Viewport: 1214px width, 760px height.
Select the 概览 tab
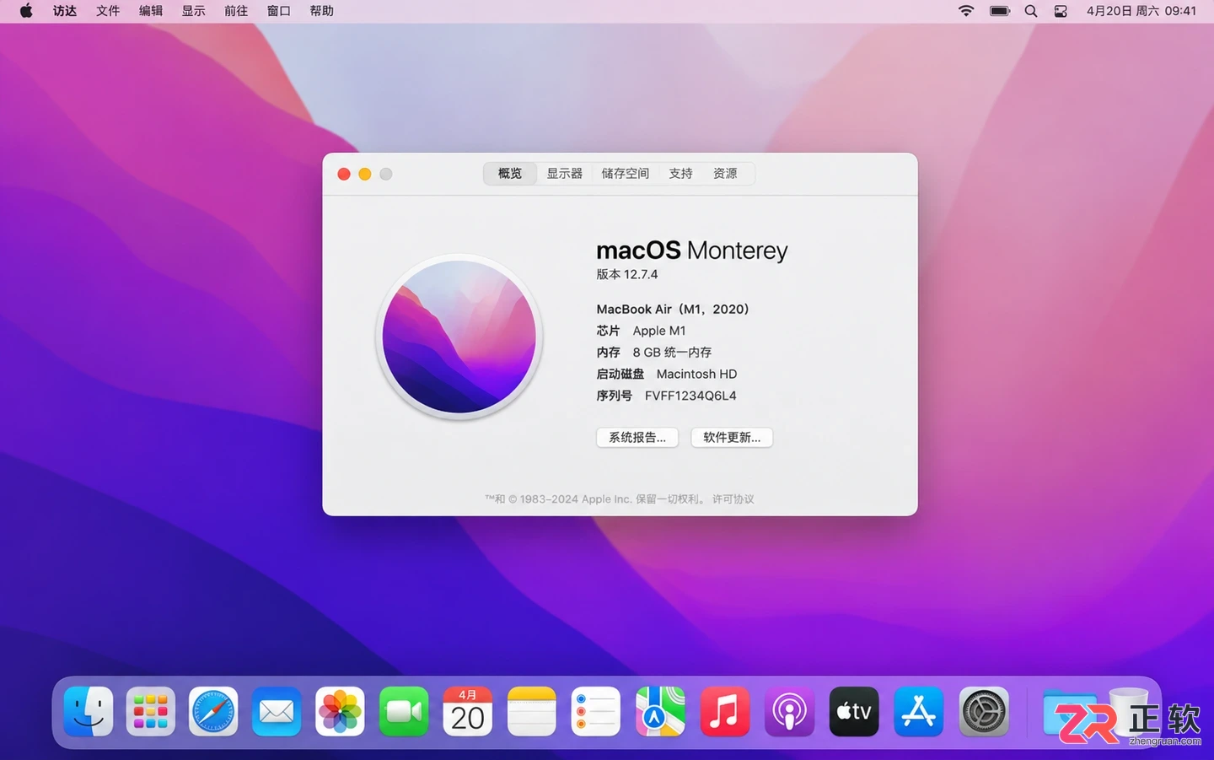click(510, 174)
